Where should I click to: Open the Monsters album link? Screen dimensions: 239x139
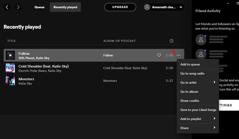[x=110, y=81]
